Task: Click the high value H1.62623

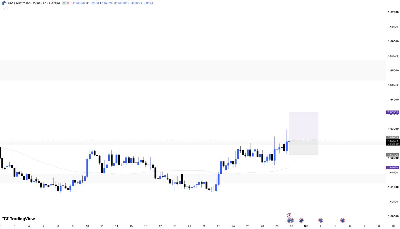Action: [x=93, y=3]
